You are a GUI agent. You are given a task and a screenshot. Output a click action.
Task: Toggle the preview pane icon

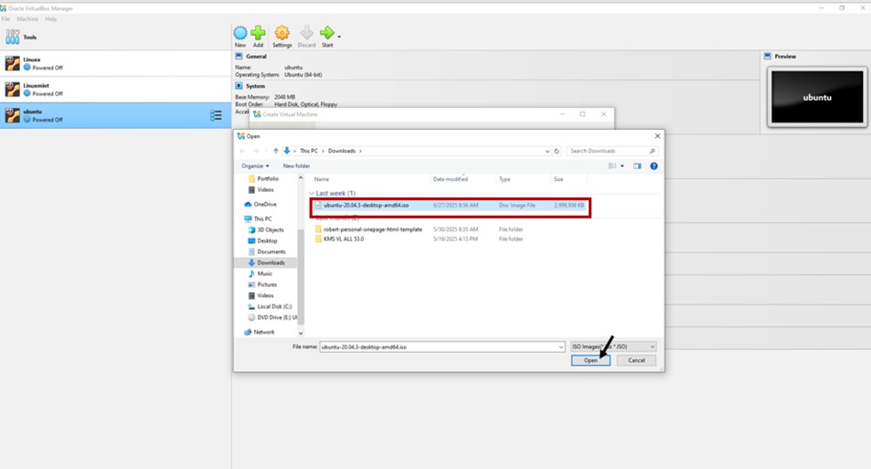point(638,166)
